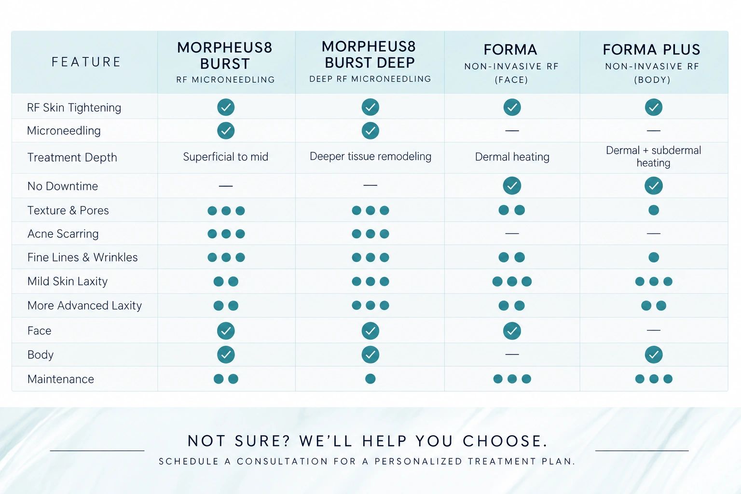Click the Face checkmark under Morpheus8 Burst Deep
The width and height of the screenshot is (741, 494).
(x=370, y=331)
